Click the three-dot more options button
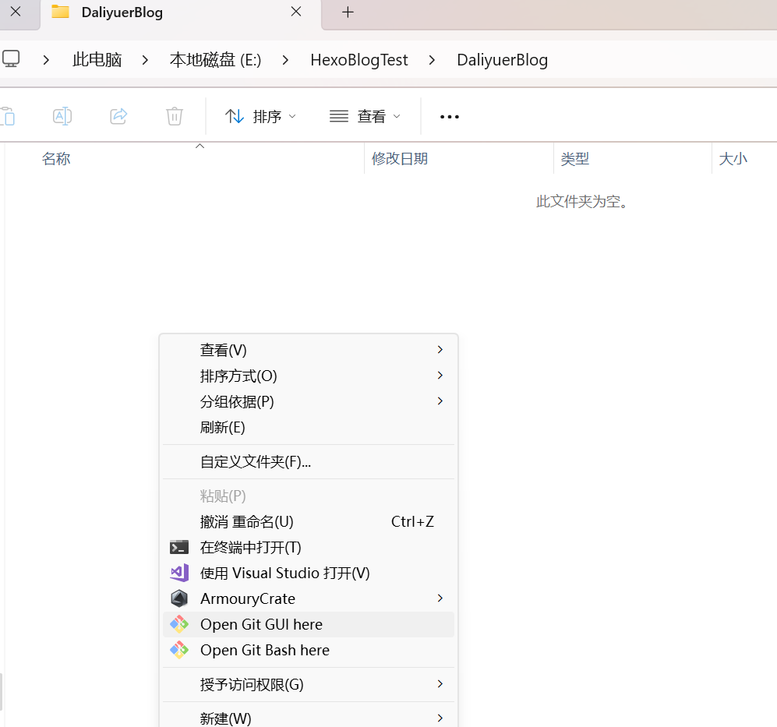The width and height of the screenshot is (777, 727). pos(450,116)
